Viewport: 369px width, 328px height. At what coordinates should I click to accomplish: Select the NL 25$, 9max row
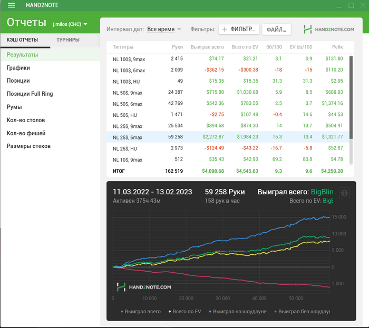coord(228,126)
